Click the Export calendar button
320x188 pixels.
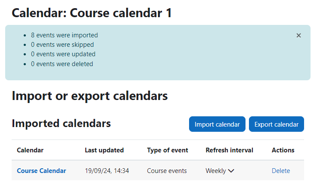point(277,124)
